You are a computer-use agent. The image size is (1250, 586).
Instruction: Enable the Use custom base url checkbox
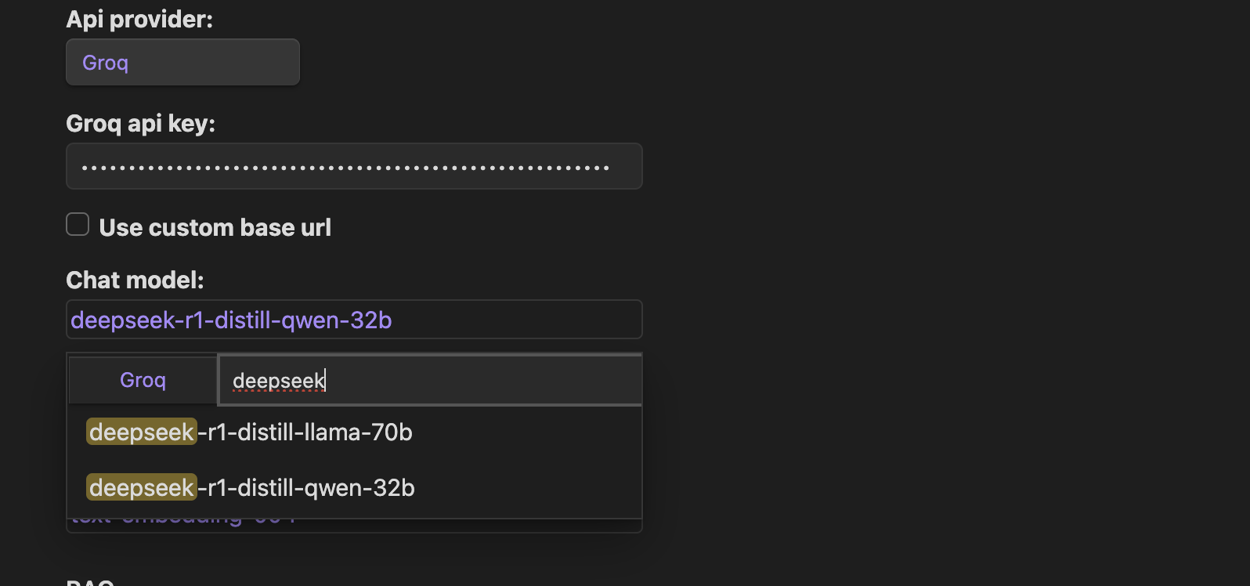click(78, 225)
